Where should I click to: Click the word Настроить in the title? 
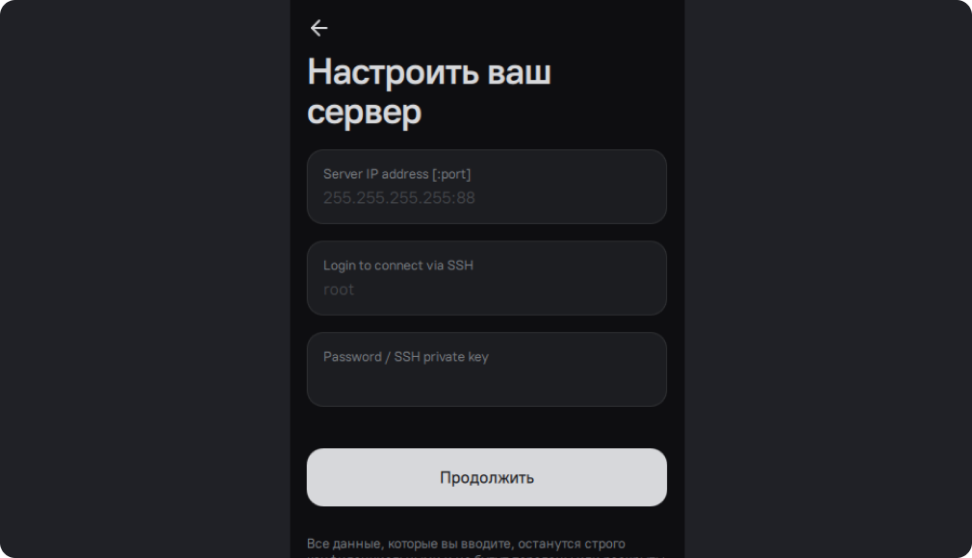click(393, 72)
